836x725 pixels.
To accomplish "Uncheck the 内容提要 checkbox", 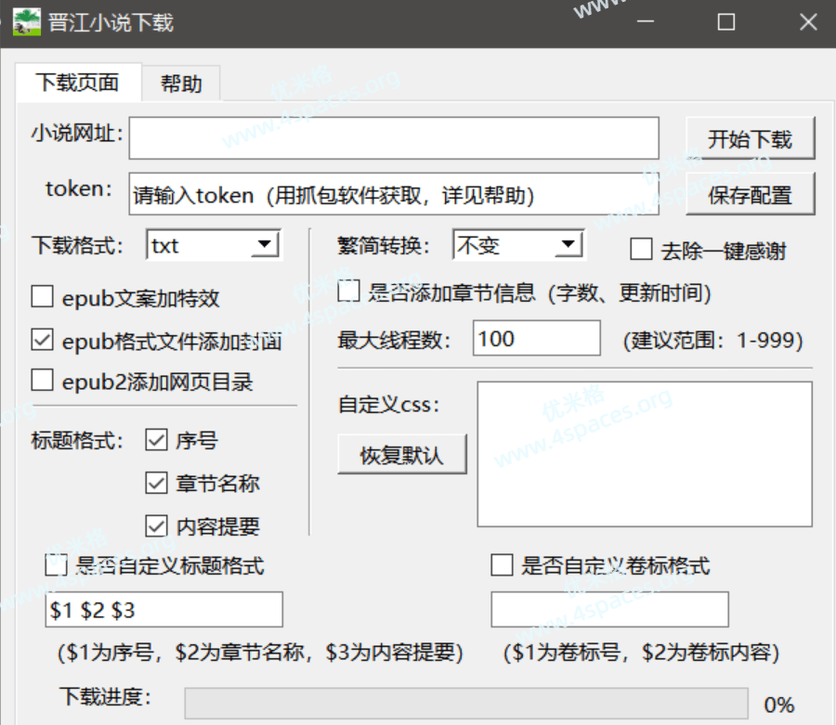I will pyautogui.click(x=156, y=526).
